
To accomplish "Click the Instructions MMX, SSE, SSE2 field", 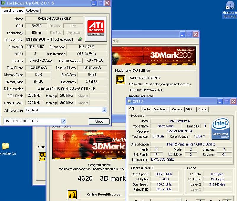I will (191, 159).
